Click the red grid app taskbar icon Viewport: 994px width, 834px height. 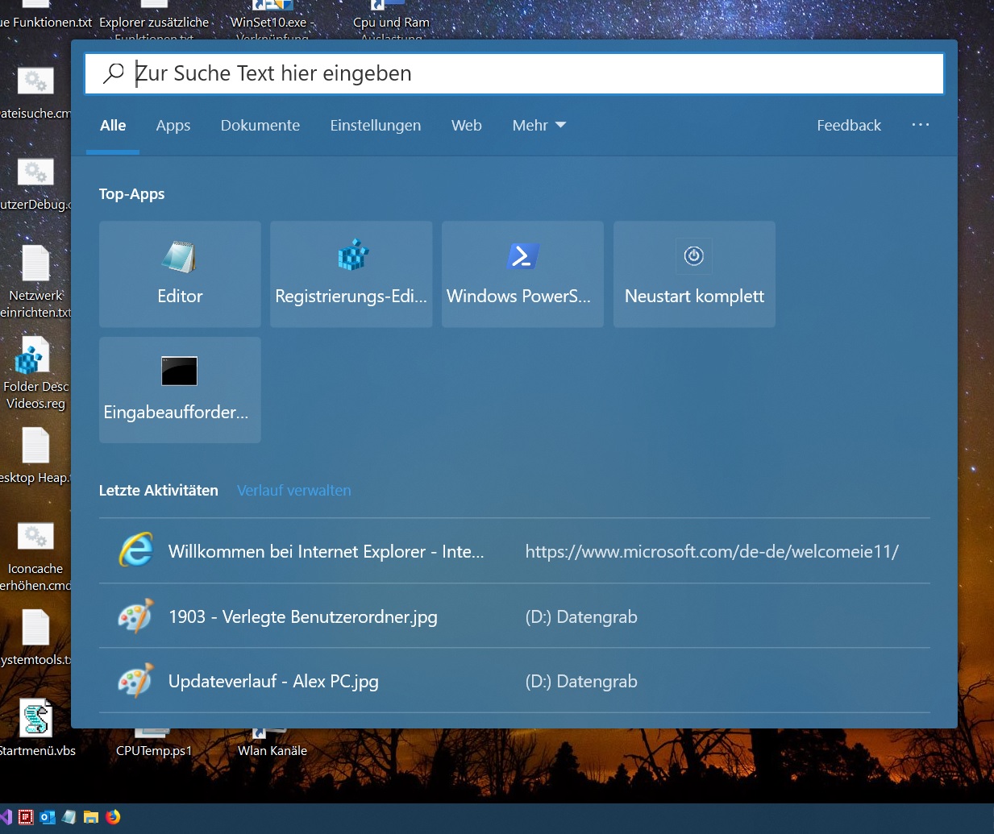(26, 817)
